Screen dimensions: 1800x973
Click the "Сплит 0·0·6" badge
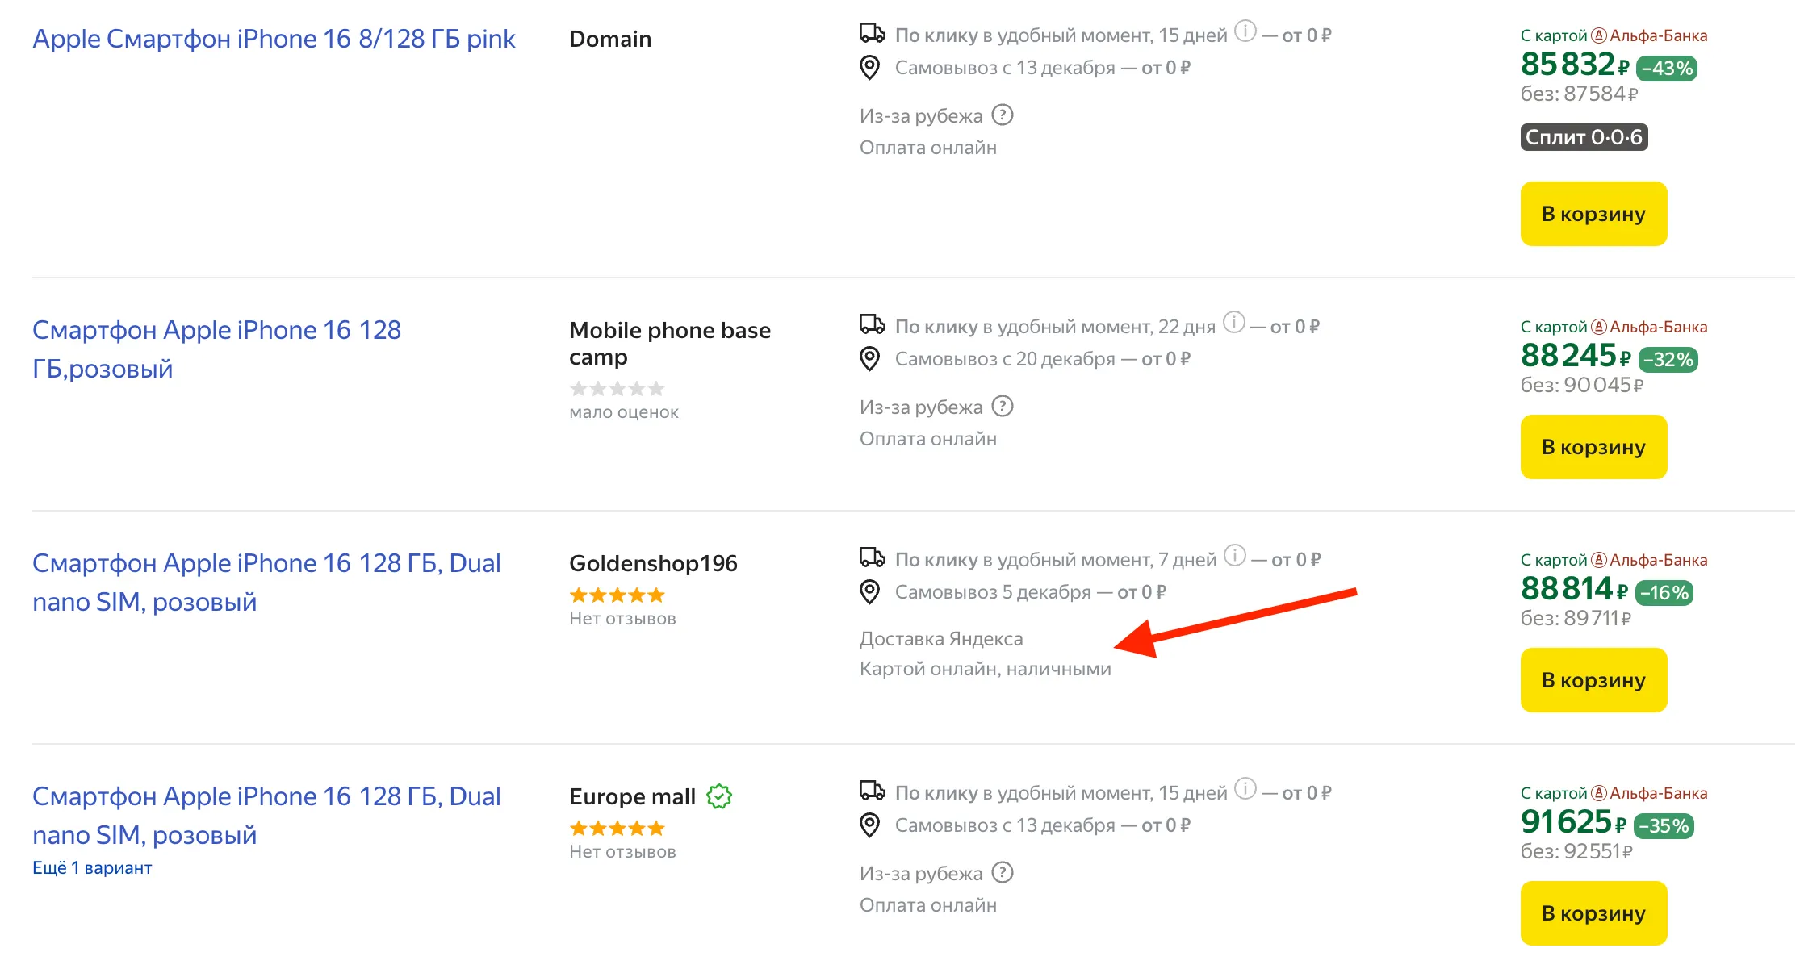point(1583,137)
